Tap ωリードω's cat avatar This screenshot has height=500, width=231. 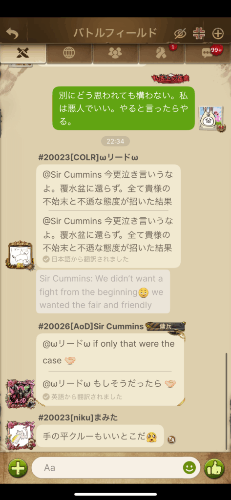pos(20,255)
